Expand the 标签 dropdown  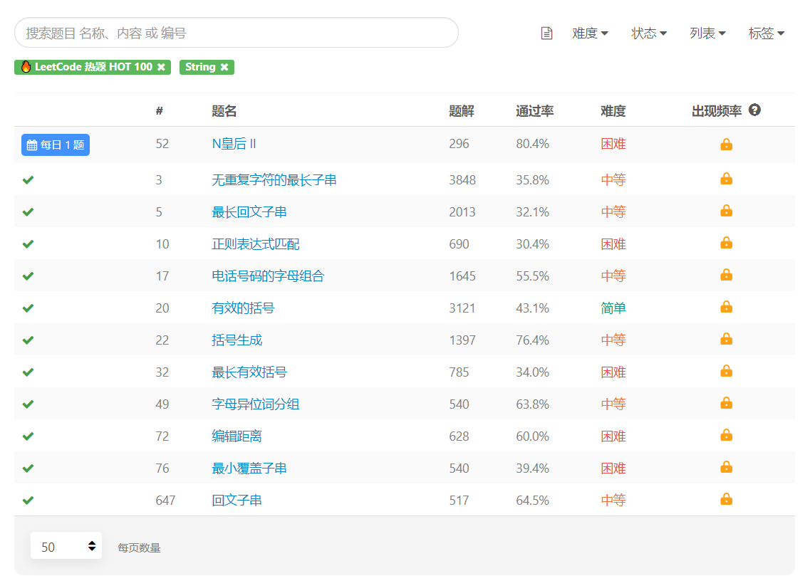(766, 33)
